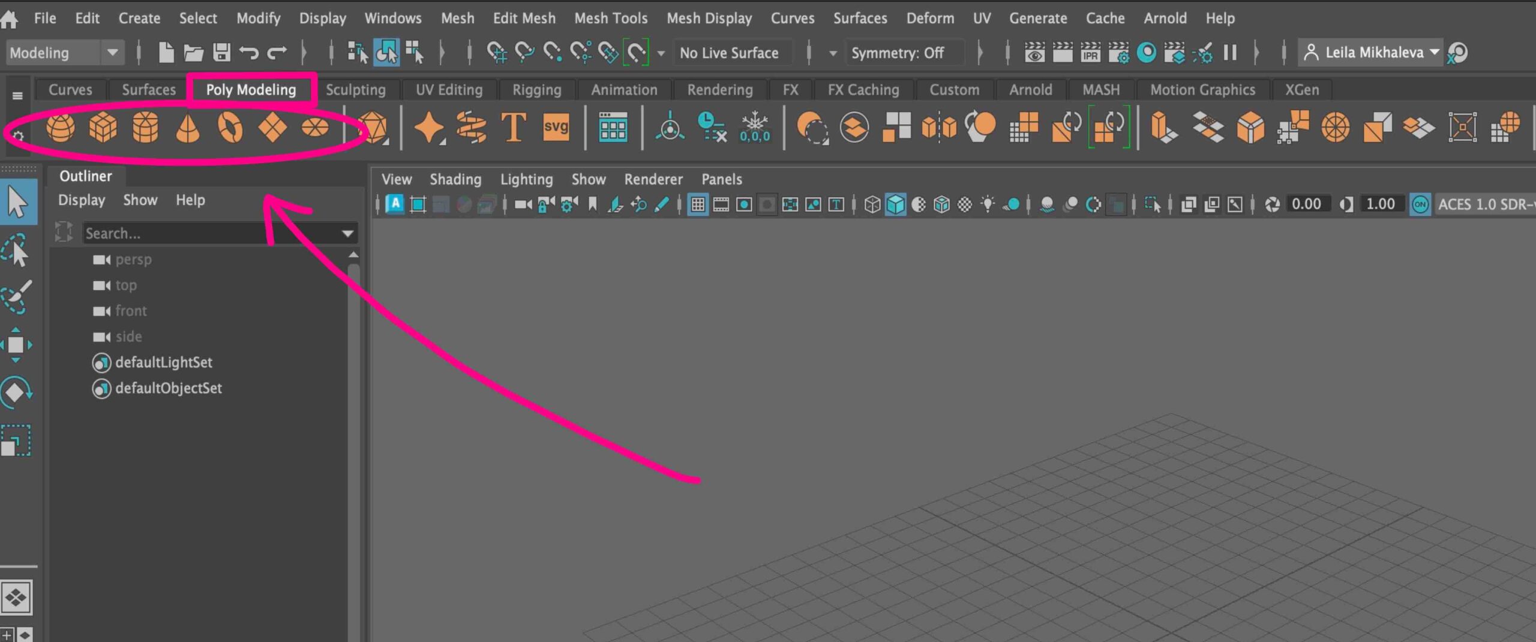Open the viewport Shading menu
Screen dimensions: 1536x642
(455, 179)
